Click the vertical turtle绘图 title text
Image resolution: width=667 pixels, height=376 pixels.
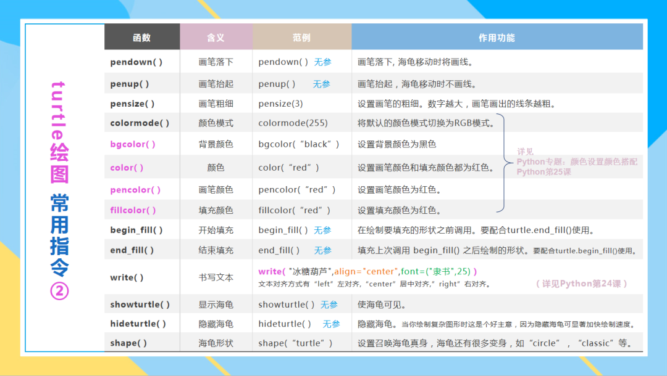(59, 132)
